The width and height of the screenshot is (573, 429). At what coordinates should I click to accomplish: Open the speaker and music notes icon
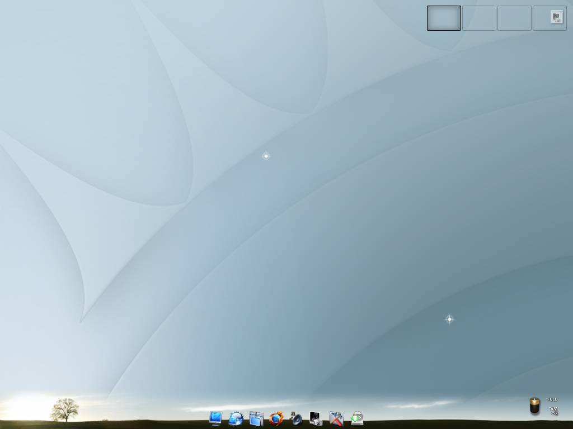pos(296,418)
